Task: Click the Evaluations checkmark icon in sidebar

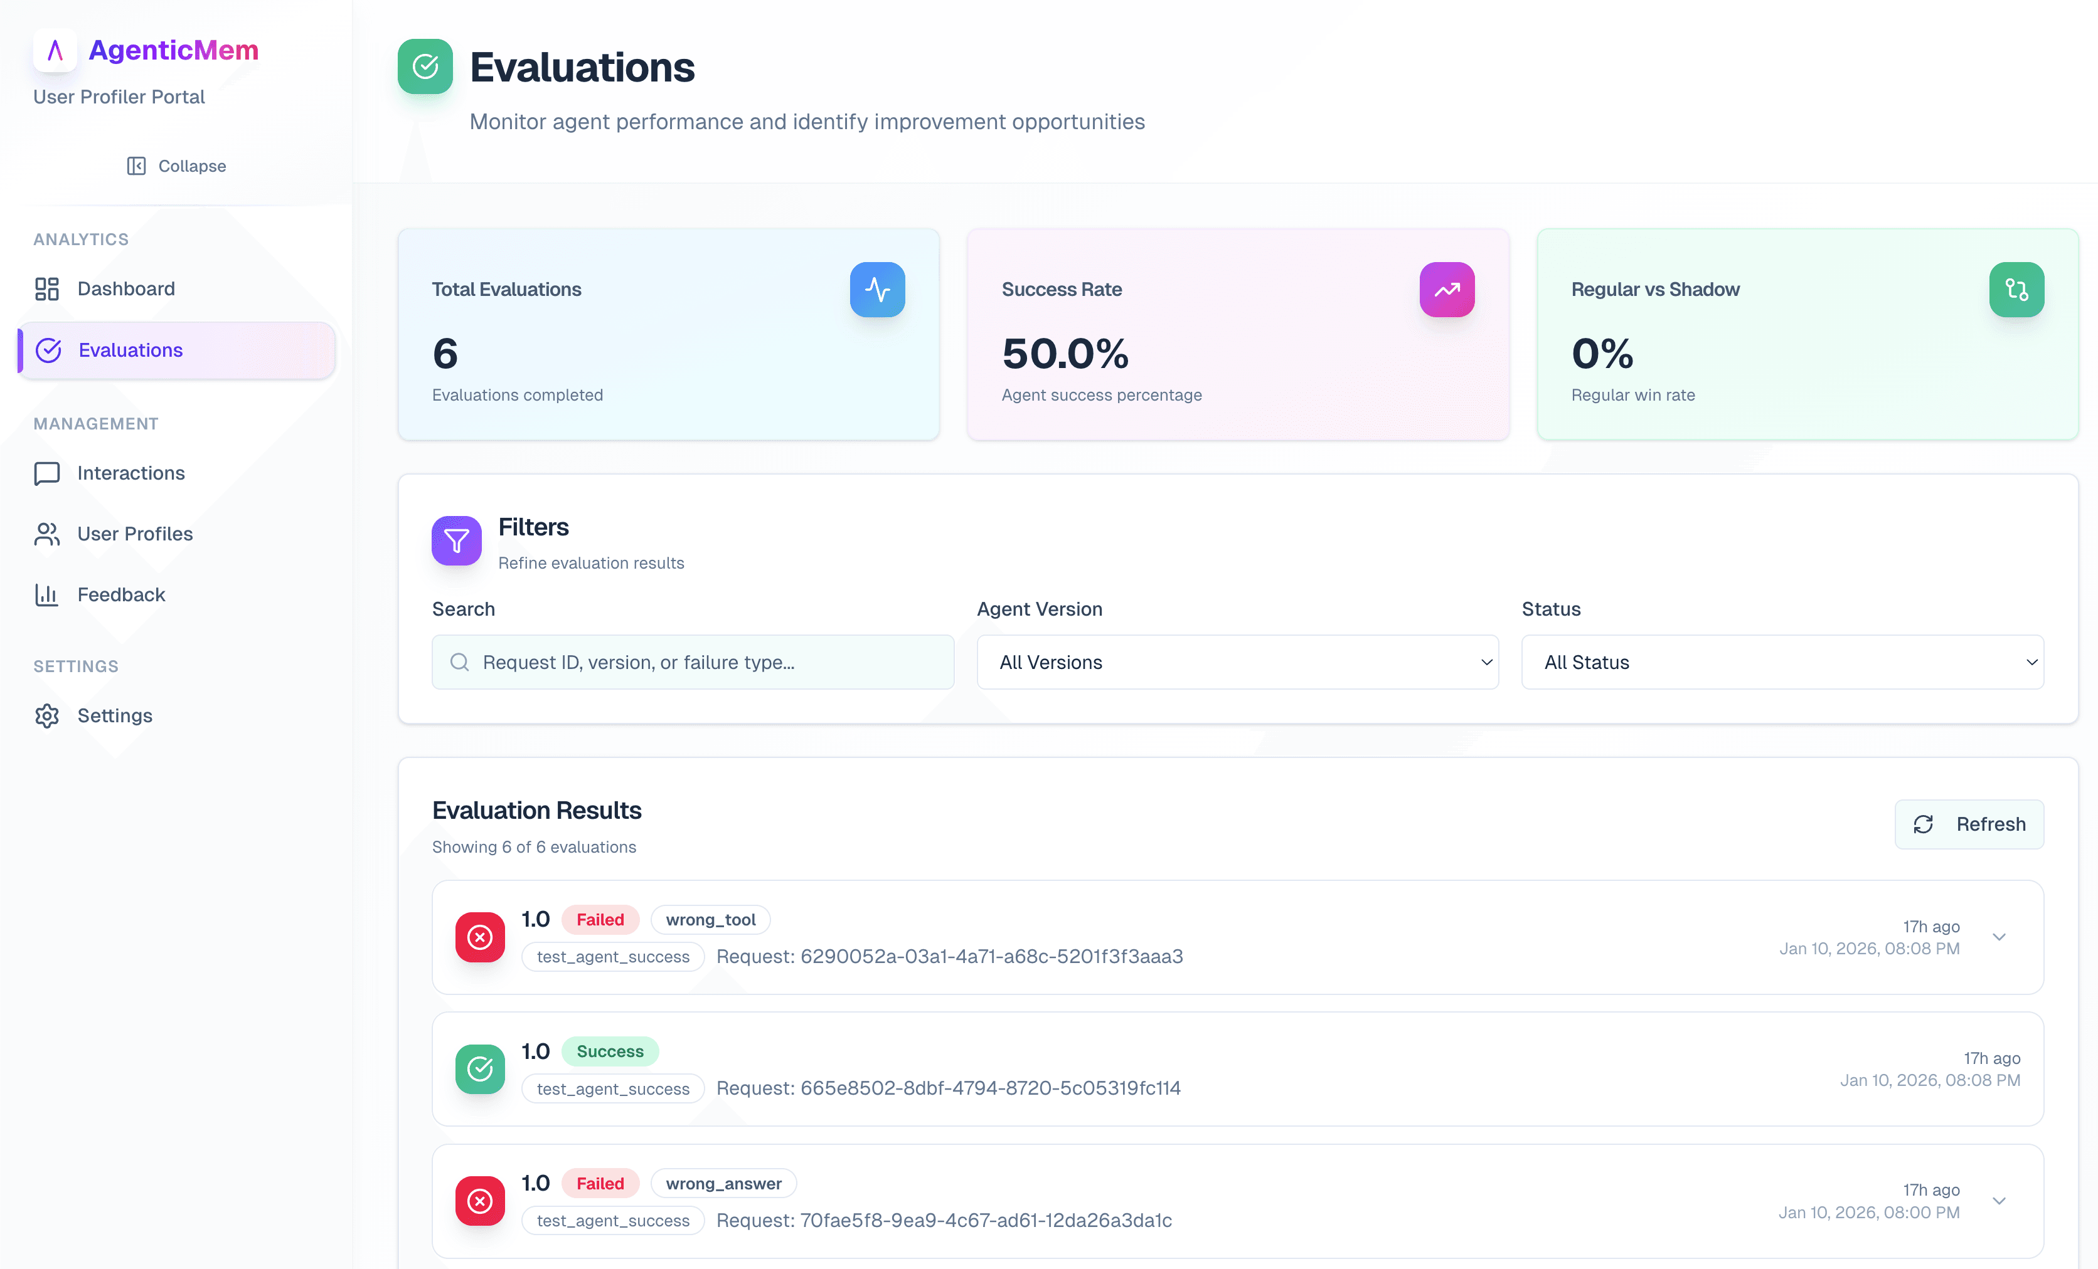Action: click(x=48, y=350)
